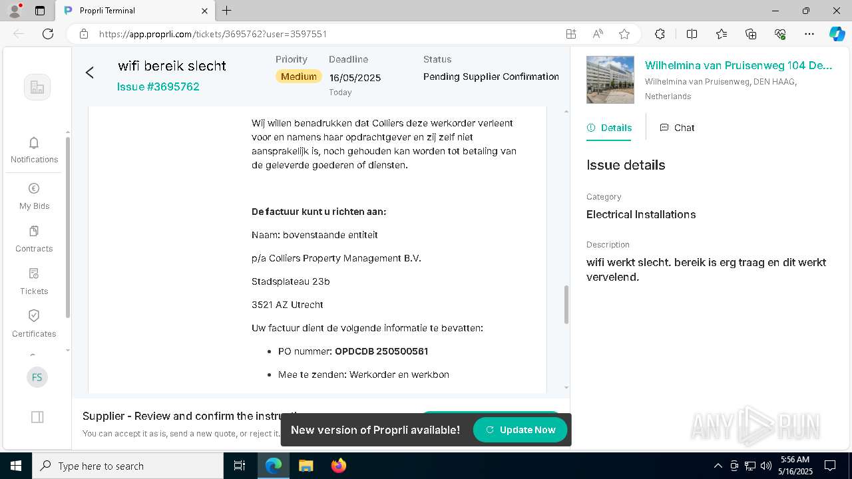Click 'Mee te zenden: Werkorder en werkbon' bullet
Screen dimensions: 852x479
point(363,375)
